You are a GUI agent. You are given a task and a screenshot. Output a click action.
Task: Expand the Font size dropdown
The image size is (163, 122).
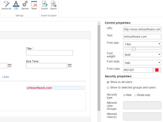142,44
